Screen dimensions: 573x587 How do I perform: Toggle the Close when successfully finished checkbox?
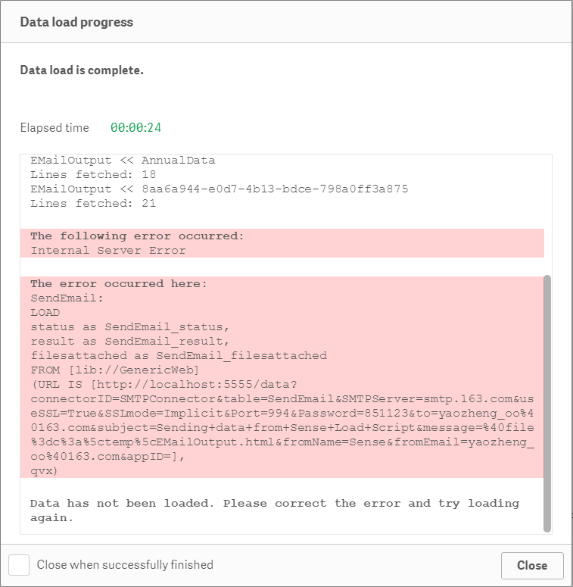19,565
